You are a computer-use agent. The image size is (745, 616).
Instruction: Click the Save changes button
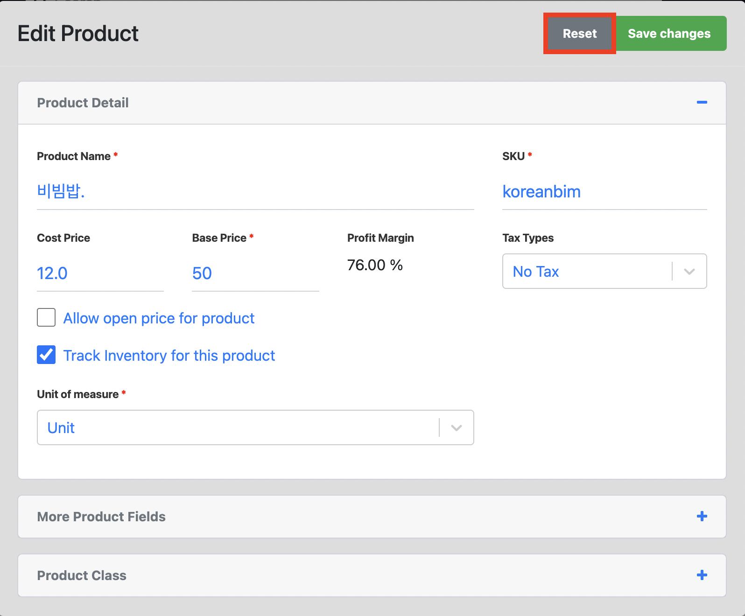click(669, 34)
